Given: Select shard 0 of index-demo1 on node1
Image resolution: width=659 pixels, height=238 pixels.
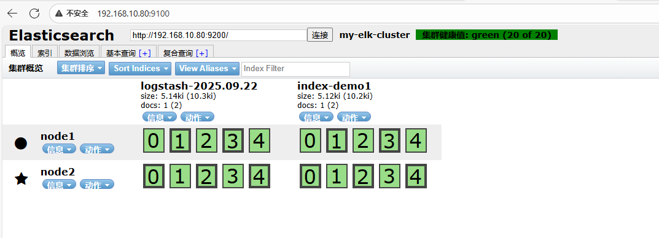Looking at the screenshot, I should pyautogui.click(x=310, y=140).
